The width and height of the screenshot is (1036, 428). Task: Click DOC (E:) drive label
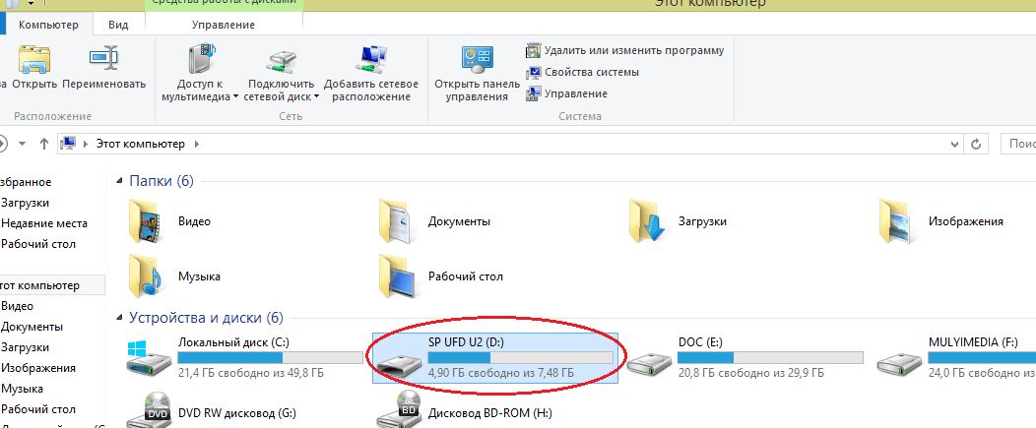point(700,342)
